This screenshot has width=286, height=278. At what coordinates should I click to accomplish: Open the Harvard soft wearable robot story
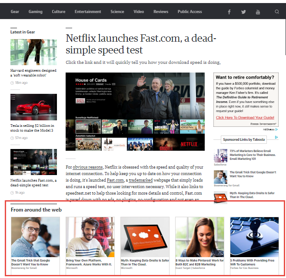(x=33, y=73)
